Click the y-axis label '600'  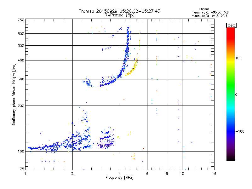pyautogui.click(x=21, y=34)
